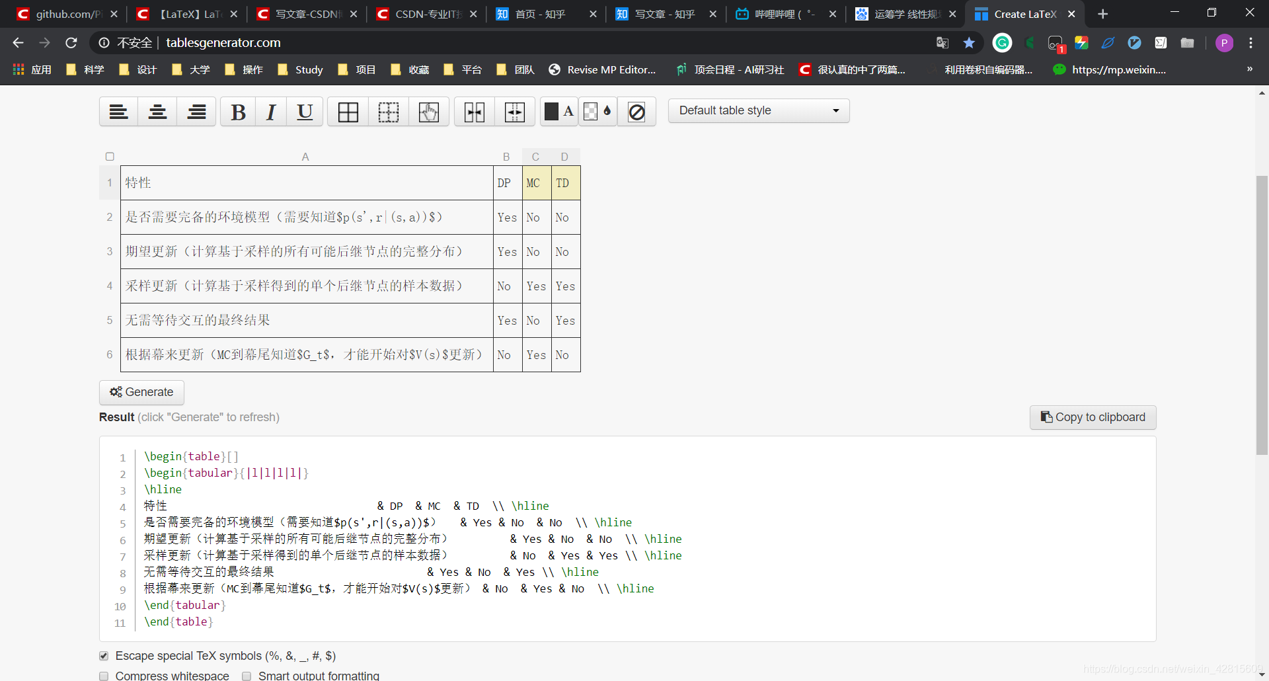Toggle bold formatting
1269x681 pixels.
point(238,111)
